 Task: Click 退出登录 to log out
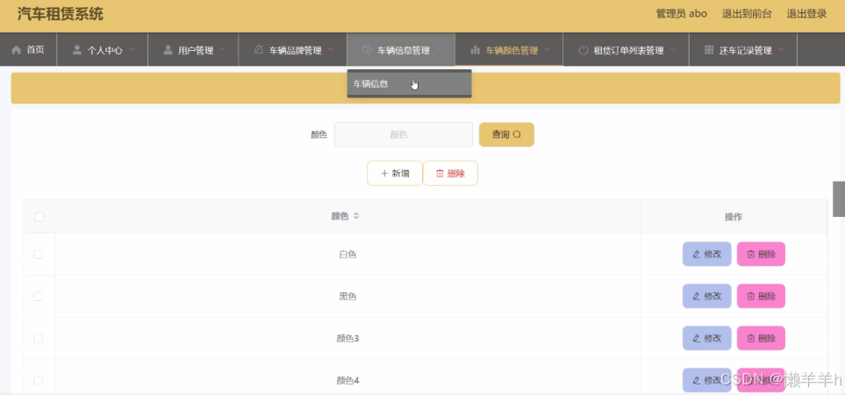[x=806, y=14]
